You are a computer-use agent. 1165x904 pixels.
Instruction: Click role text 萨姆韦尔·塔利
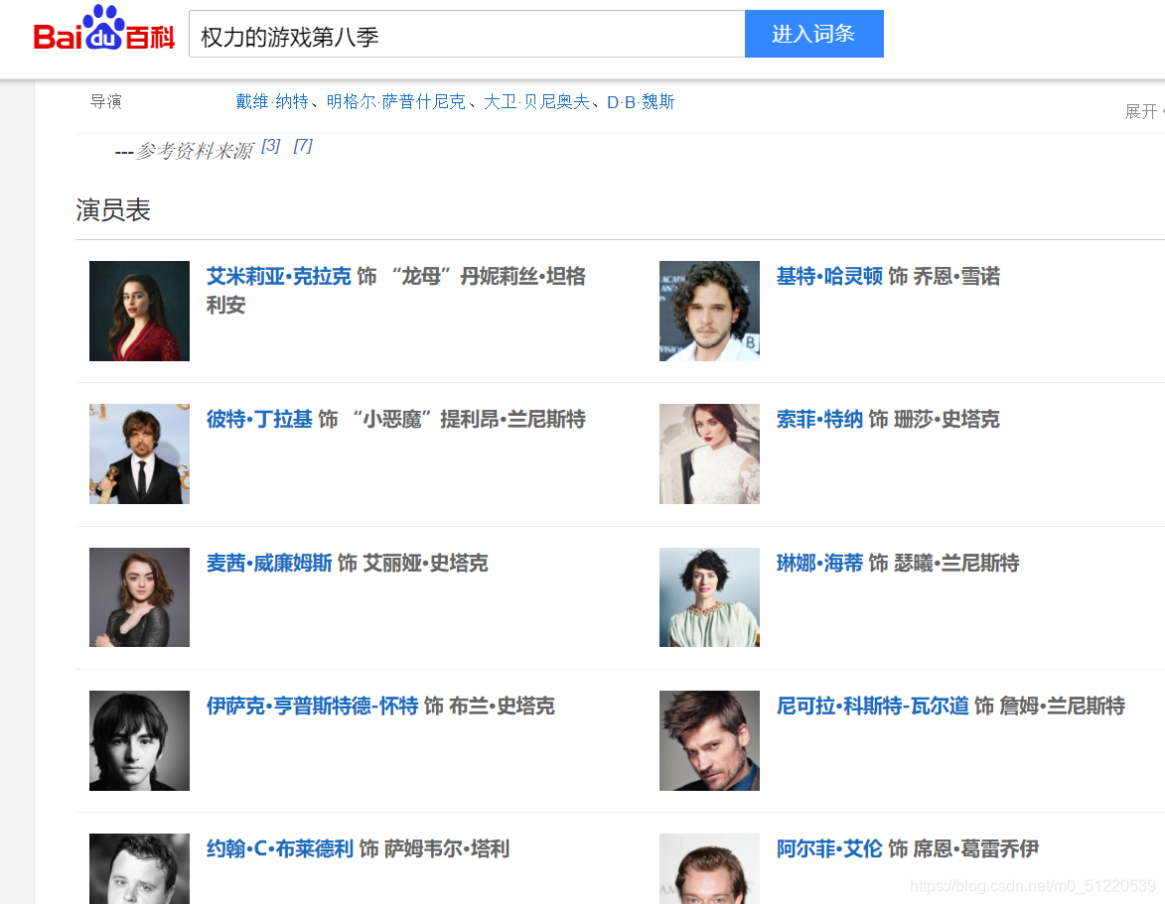(447, 848)
